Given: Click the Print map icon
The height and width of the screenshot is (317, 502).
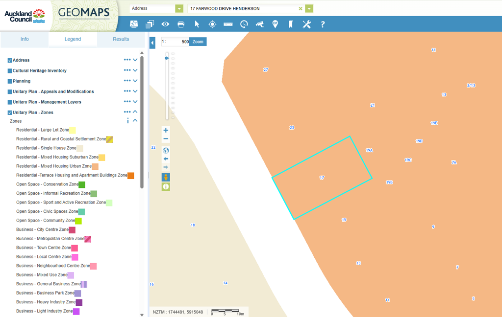Looking at the screenshot, I should click(x=181, y=24).
